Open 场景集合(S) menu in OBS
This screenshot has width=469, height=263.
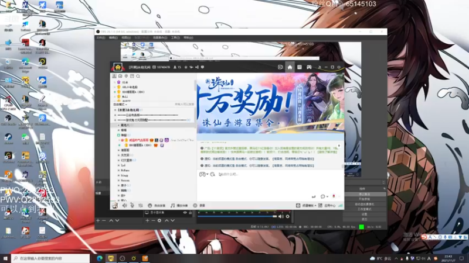tap(160, 38)
